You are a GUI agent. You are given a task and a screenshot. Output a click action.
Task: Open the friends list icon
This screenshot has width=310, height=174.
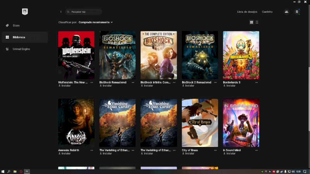click(286, 12)
